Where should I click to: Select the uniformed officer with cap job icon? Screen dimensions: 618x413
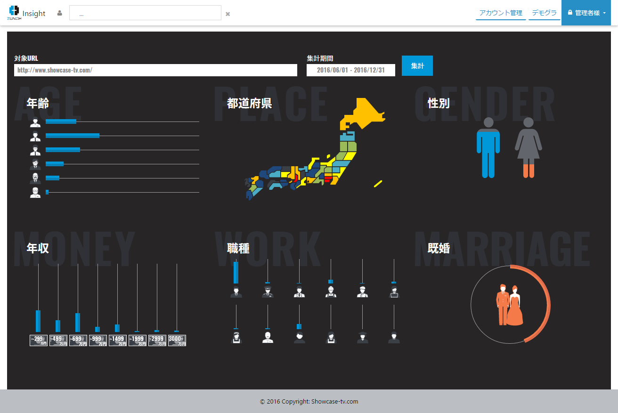(x=268, y=292)
